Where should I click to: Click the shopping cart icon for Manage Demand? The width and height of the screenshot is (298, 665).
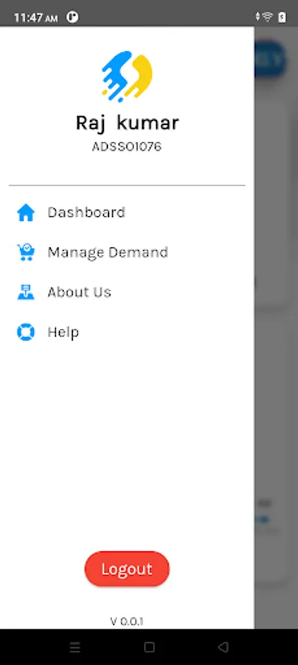click(26, 253)
